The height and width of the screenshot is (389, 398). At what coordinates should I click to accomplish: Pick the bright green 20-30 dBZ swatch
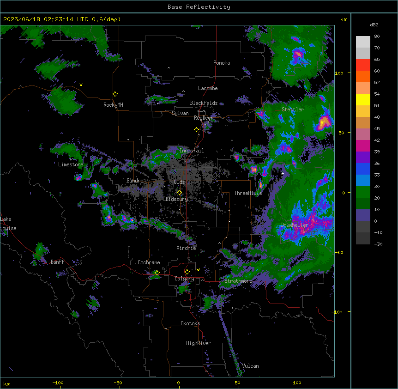pos(363,192)
